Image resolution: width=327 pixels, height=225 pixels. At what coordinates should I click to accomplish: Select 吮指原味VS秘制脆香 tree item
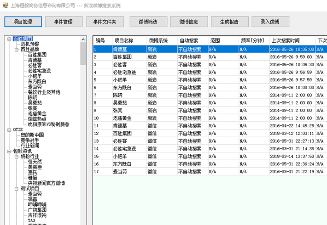pos(49,124)
